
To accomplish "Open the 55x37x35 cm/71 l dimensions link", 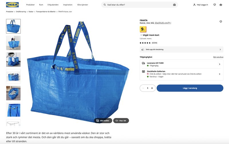I will [x=163, y=23].
